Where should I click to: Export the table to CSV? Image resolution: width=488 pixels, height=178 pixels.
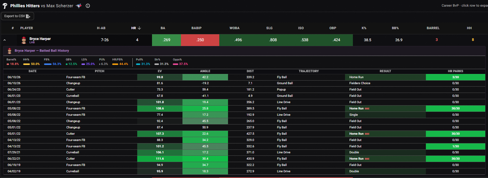tap(17, 16)
